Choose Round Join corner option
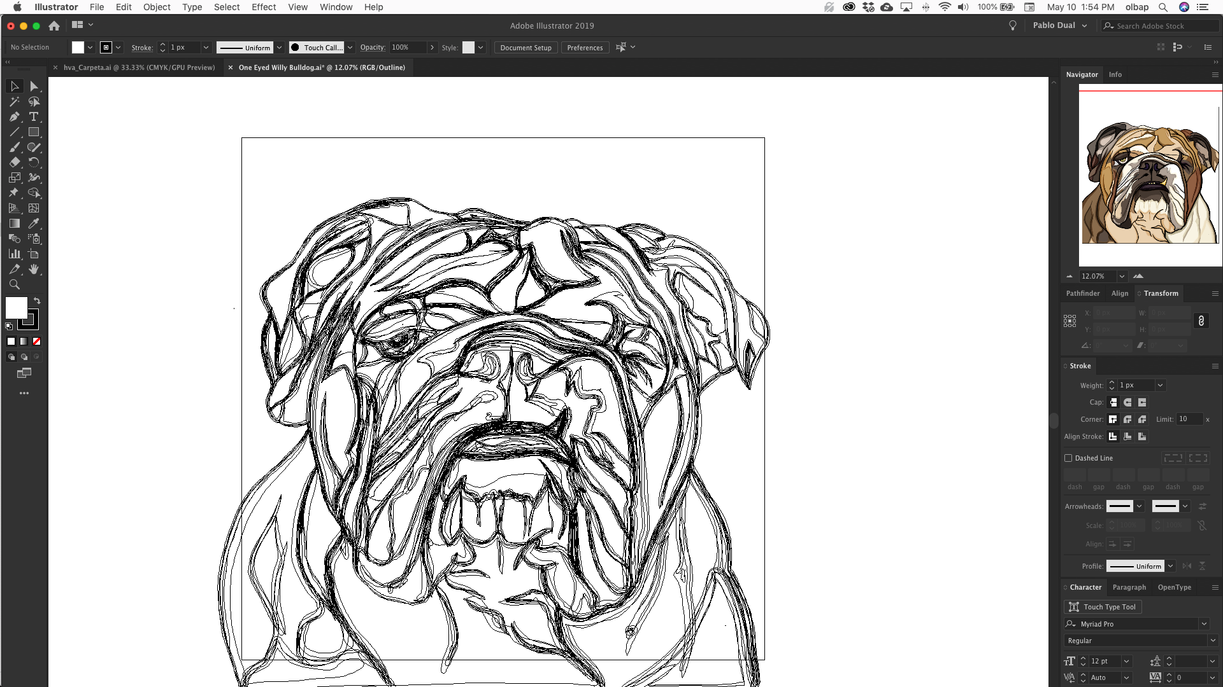 [x=1127, y=419]
